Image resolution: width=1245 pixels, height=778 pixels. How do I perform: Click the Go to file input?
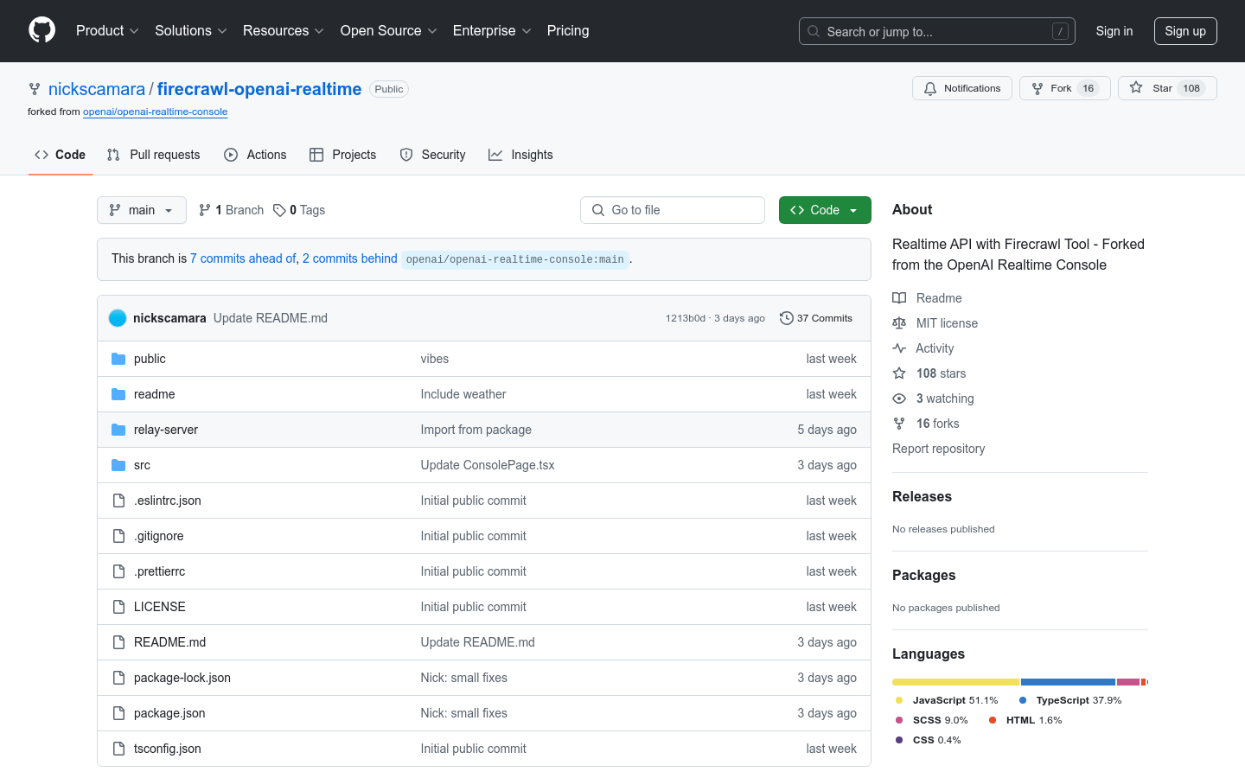tap(673, 210)
